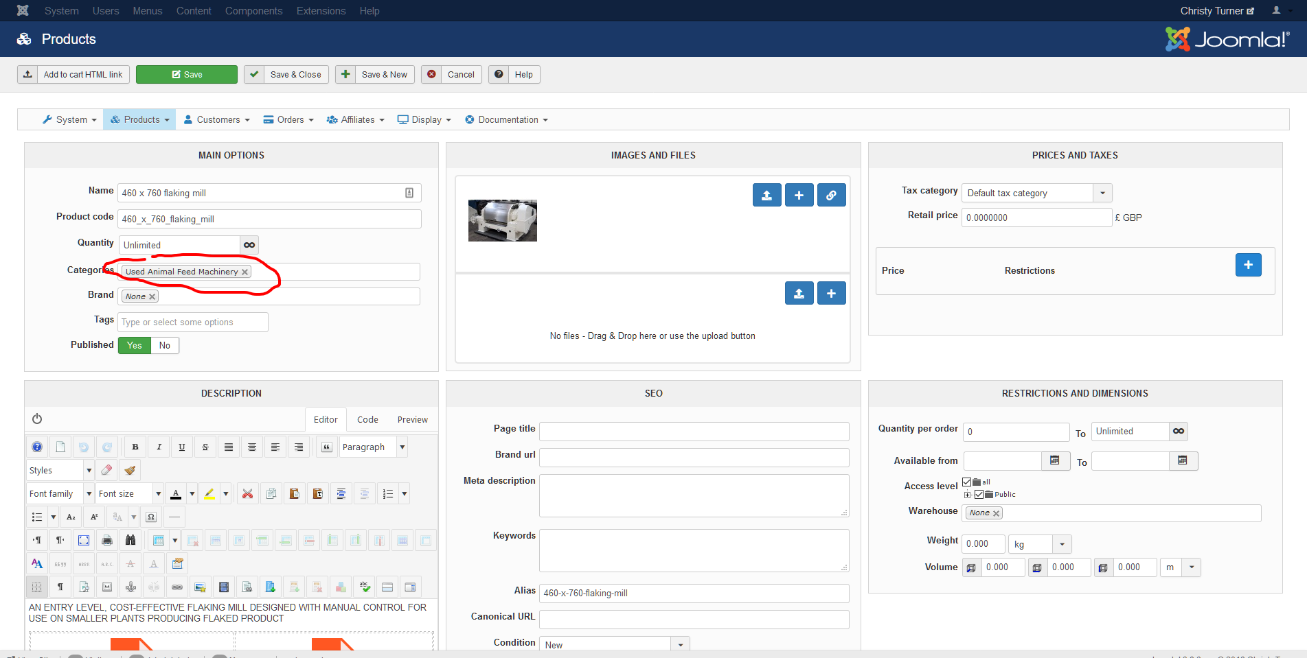1307x658 pixels.
Task: Toggle bold formatting in the description editor
Action: tap(135, 447)
